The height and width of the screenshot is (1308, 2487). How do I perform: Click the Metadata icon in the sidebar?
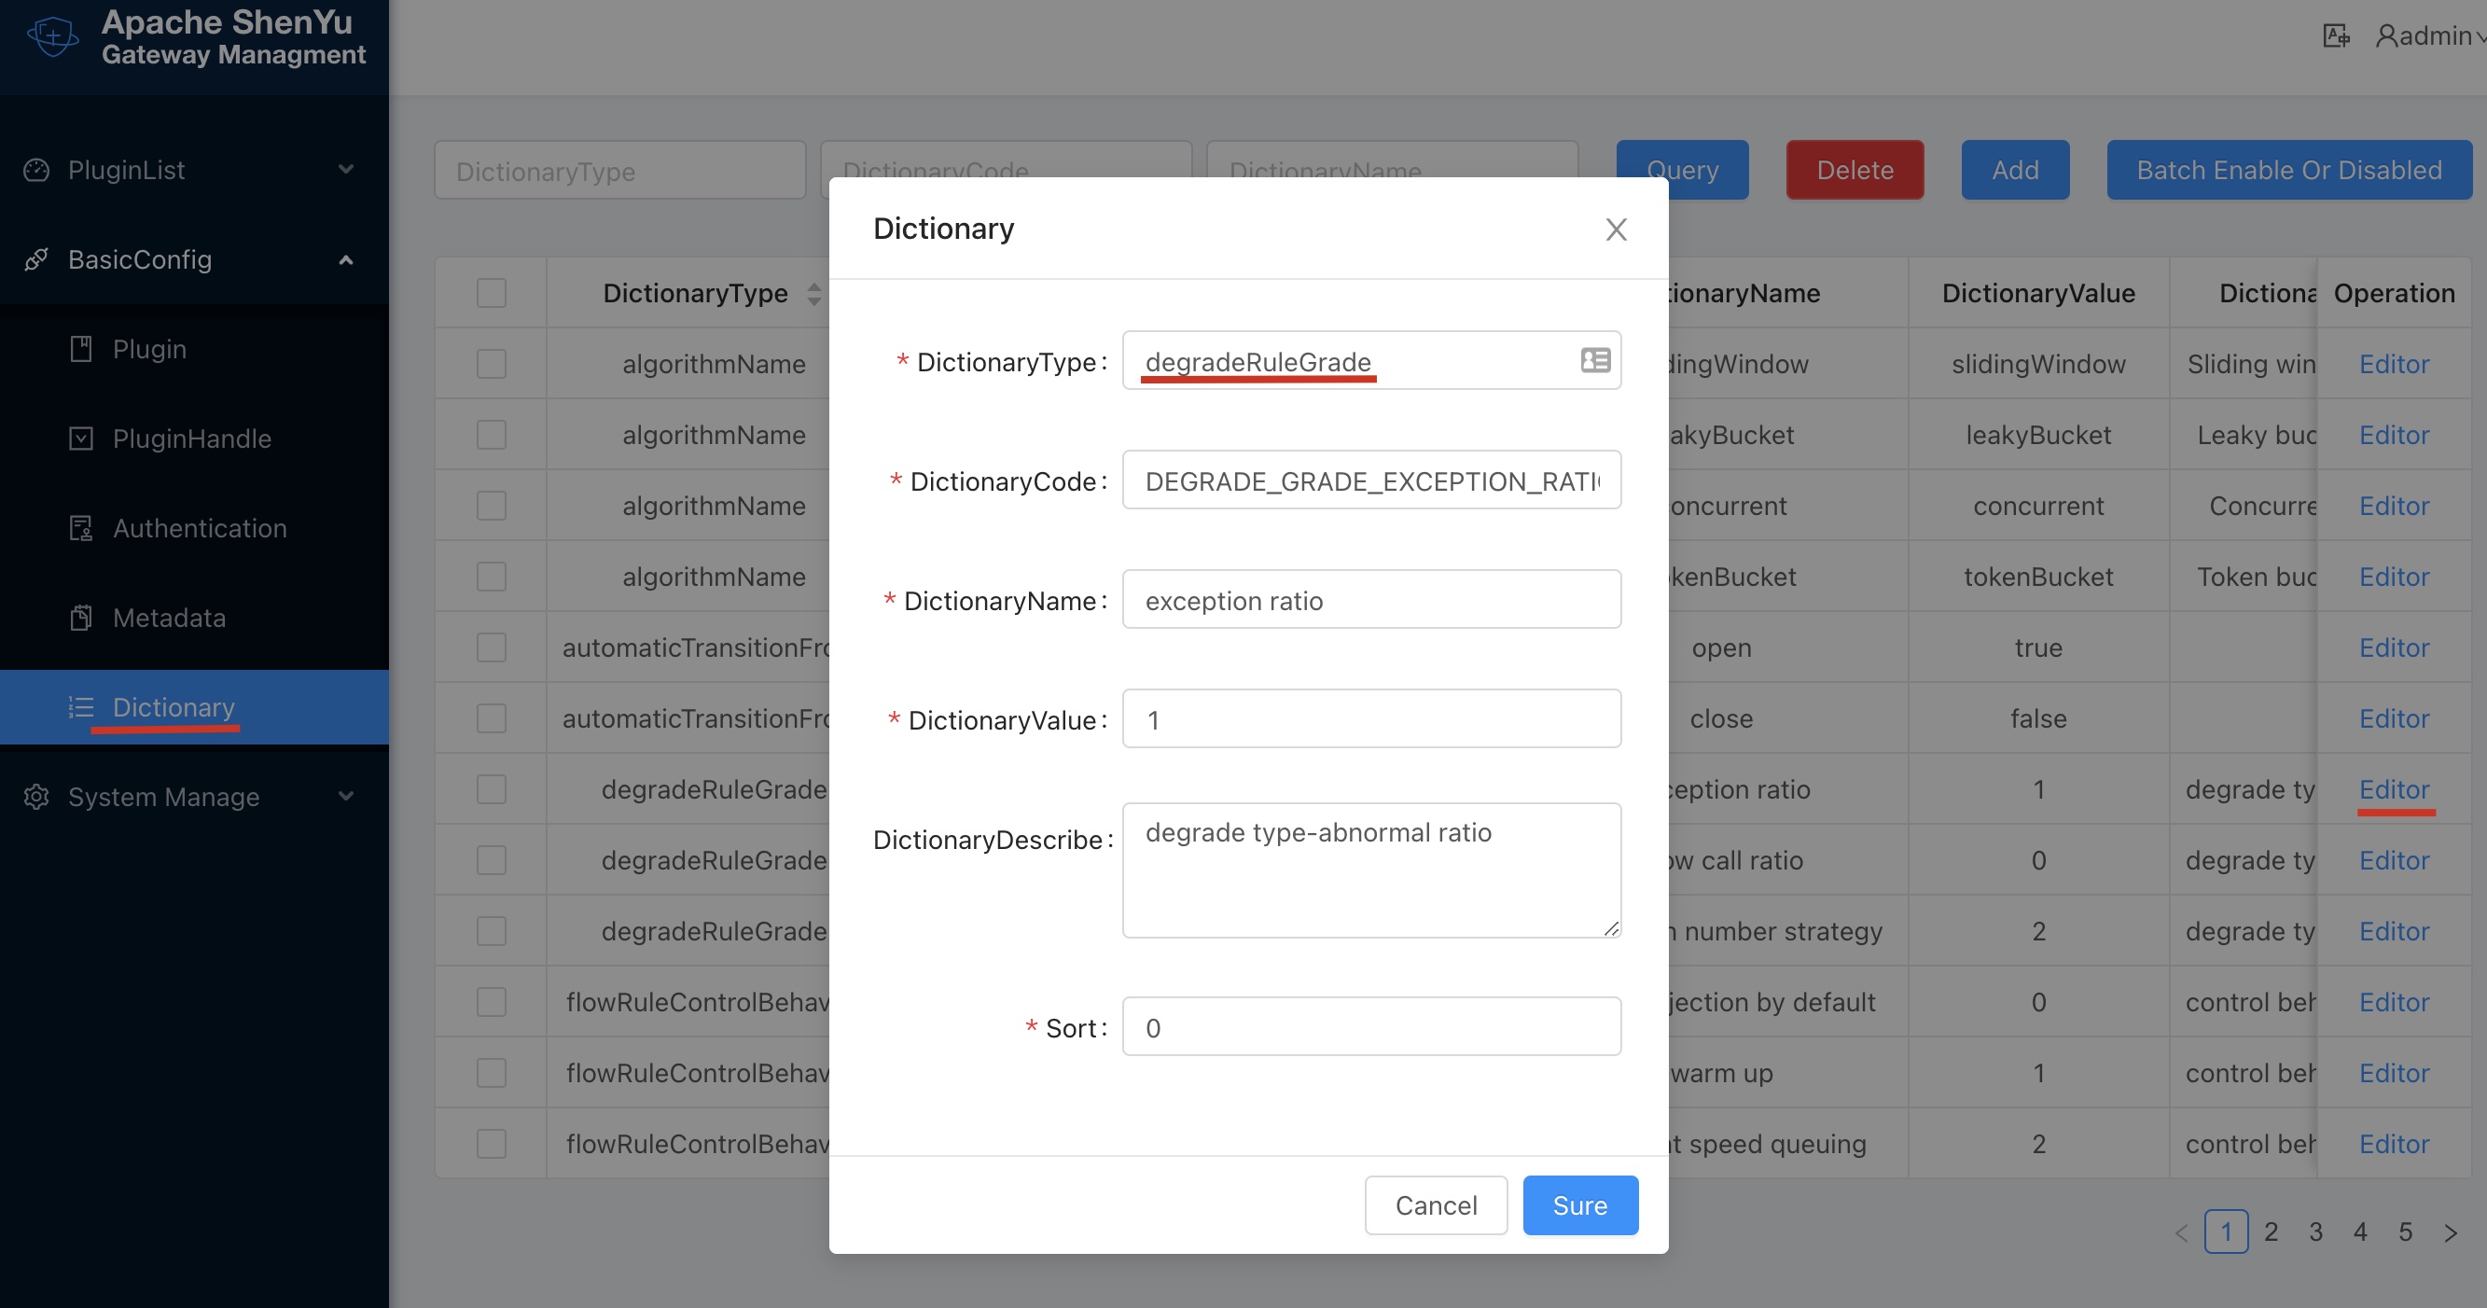(81, 617)
